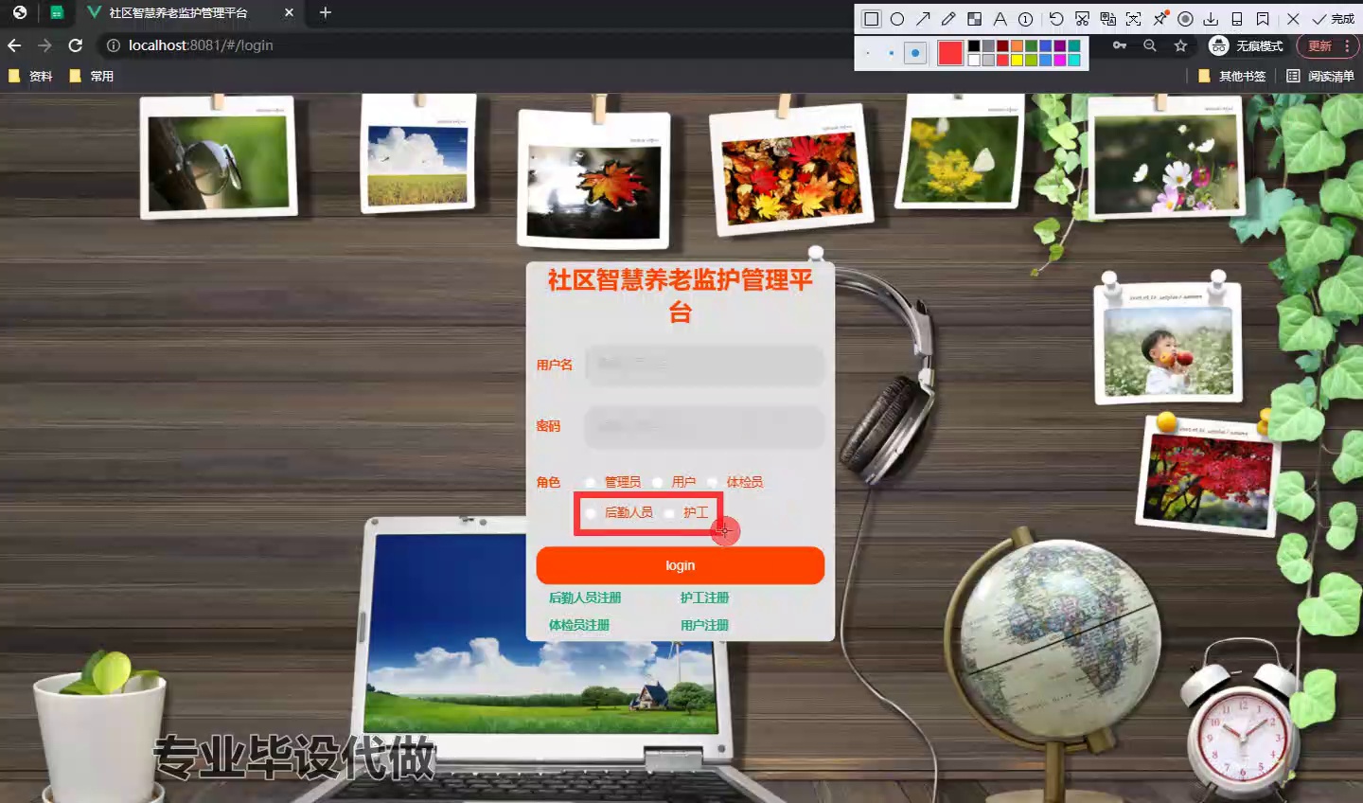Click the OCR text recognition icon
This screenshot has width=1363, height=803.
click(x=1133, y=19)
